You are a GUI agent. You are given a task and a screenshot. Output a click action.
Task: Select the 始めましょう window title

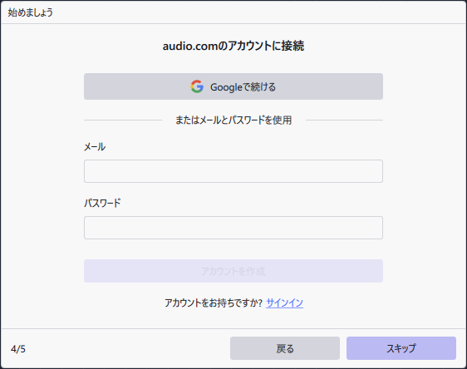[x=31, y=12]
